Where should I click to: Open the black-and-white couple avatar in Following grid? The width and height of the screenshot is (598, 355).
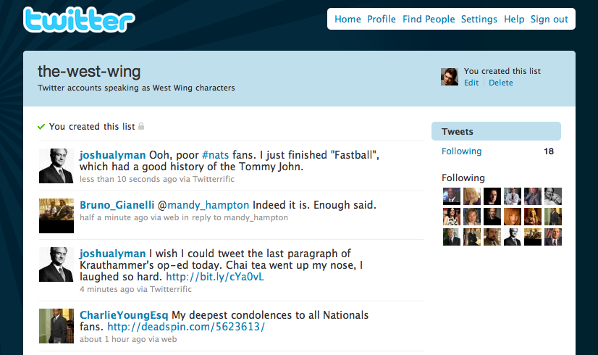tap(553, 196)
